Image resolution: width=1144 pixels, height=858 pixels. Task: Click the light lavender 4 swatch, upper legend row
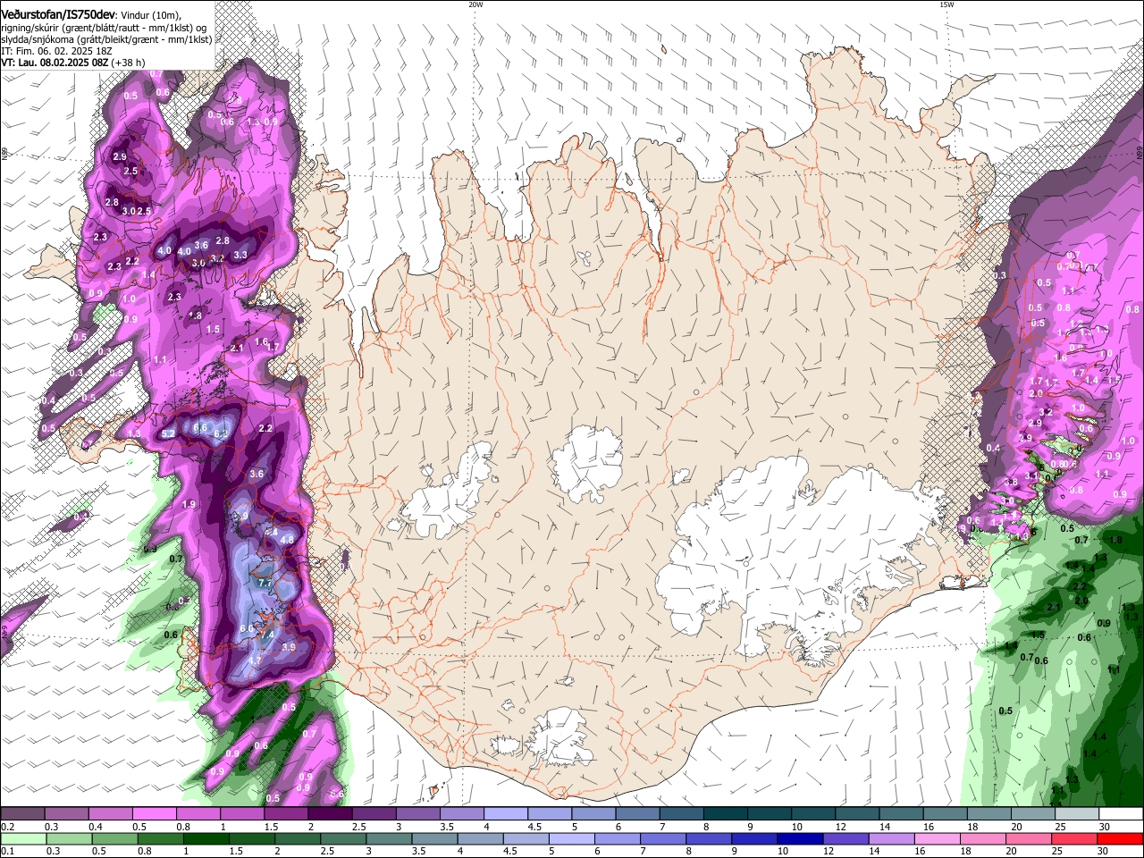505,814
